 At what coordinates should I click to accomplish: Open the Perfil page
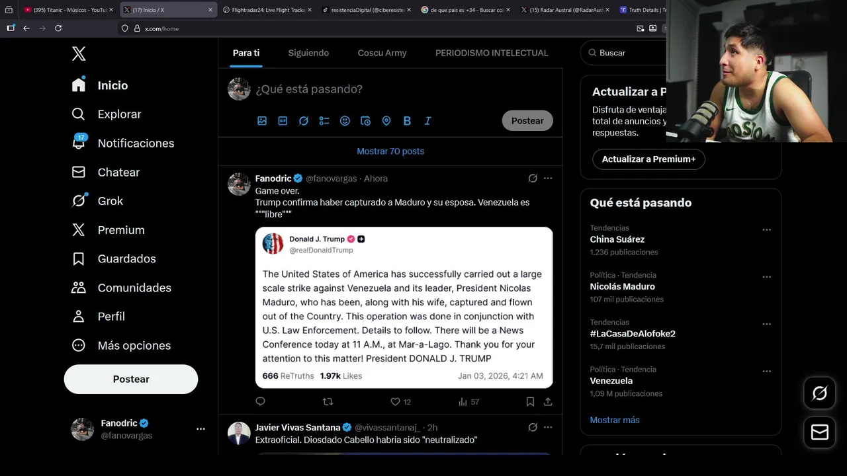pos(98,317)
